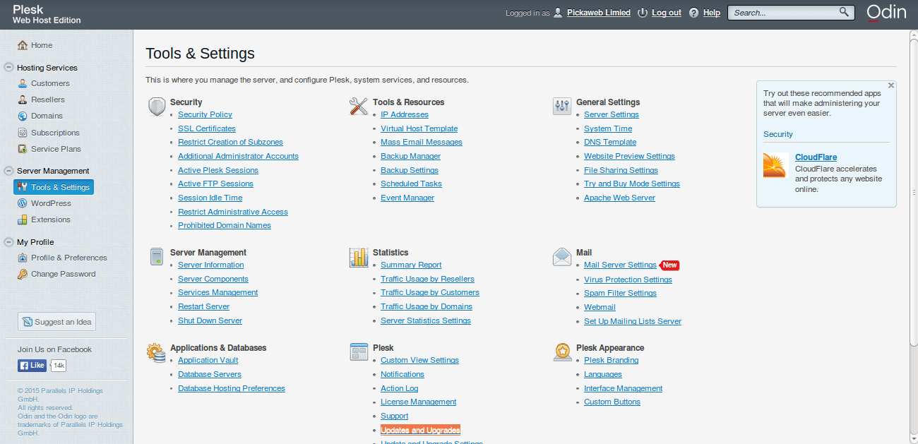Viewport: 918px width, 444px height.
Task: Click the CloudFlare logo thumbnail
Action: coord(775,165)
